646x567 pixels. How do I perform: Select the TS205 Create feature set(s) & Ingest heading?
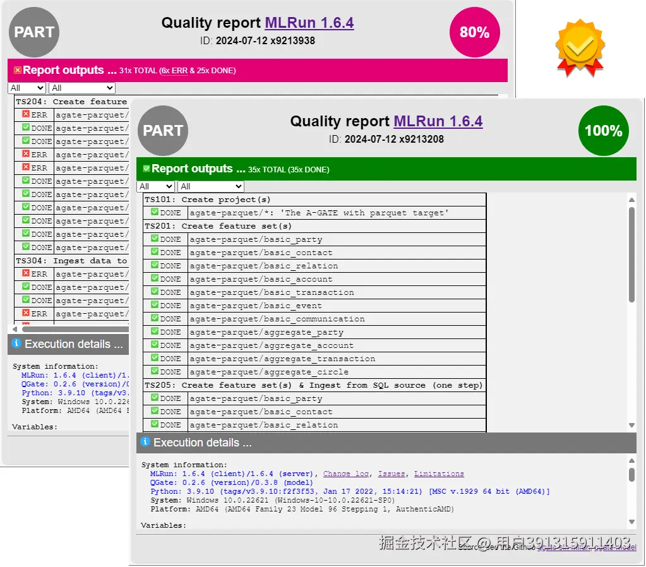coord(313,385)
